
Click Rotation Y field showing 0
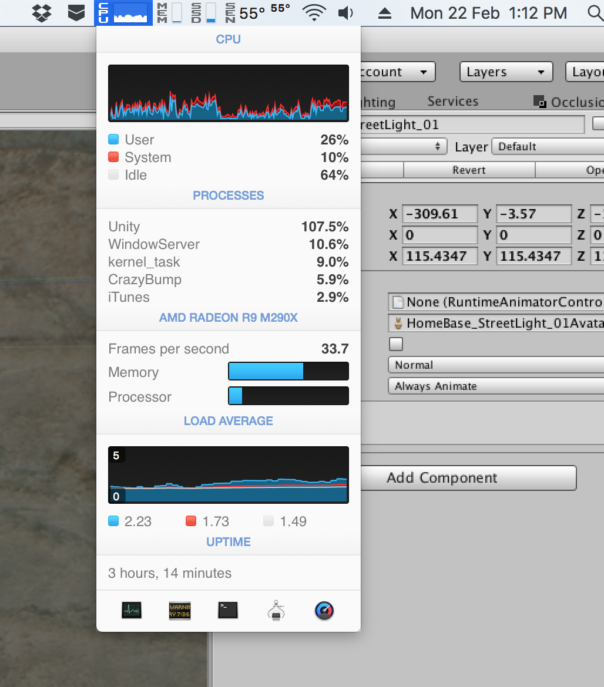[x=534, y=235]
